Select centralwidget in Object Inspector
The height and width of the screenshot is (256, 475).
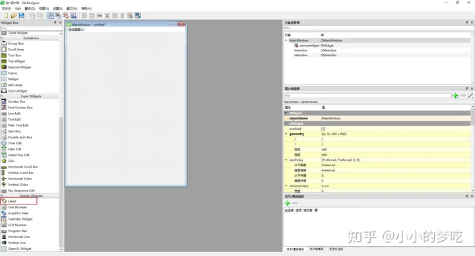(x=309, y=46)
